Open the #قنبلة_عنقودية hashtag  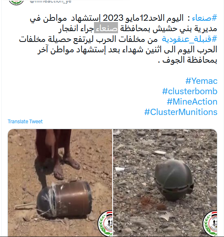190,39
